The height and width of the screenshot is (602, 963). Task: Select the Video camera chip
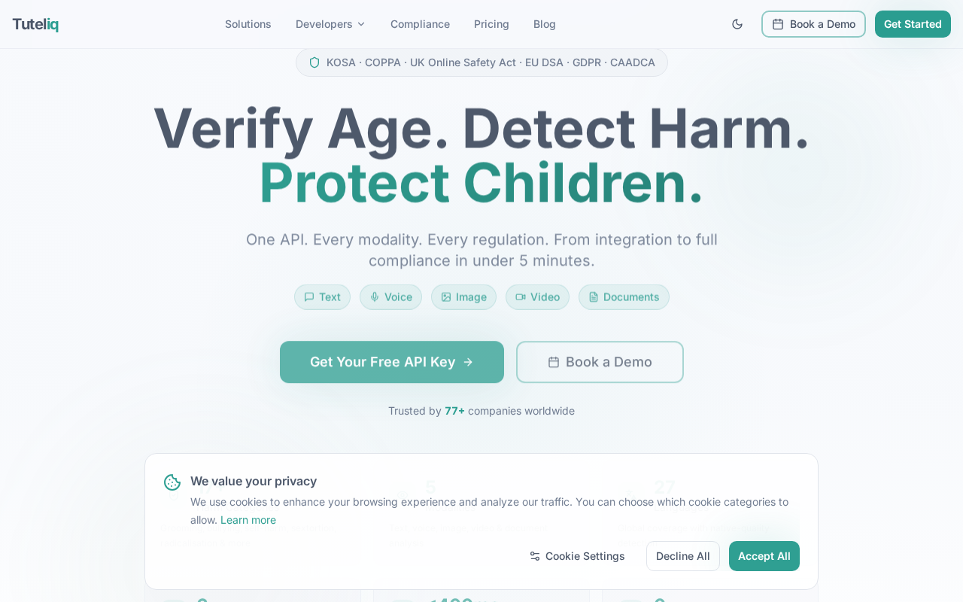(537, 297)
